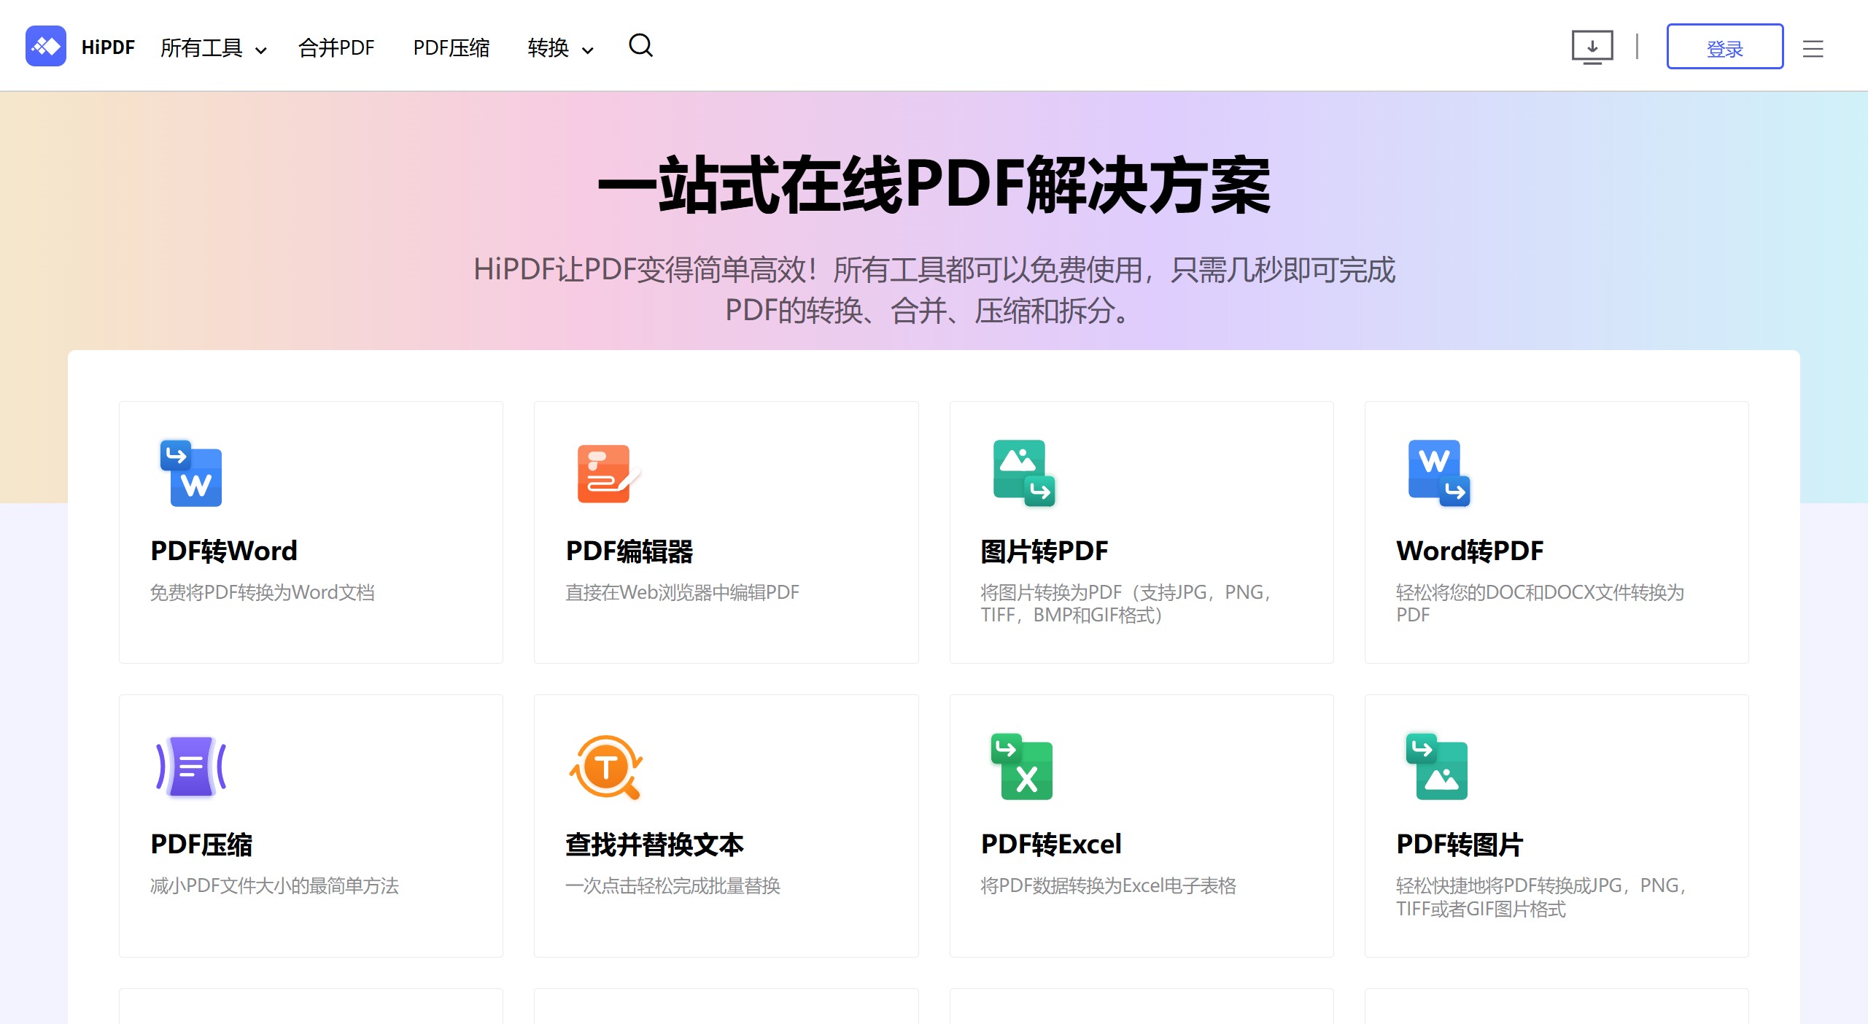Expand the 转换 dropdown menu

point(560,48)
